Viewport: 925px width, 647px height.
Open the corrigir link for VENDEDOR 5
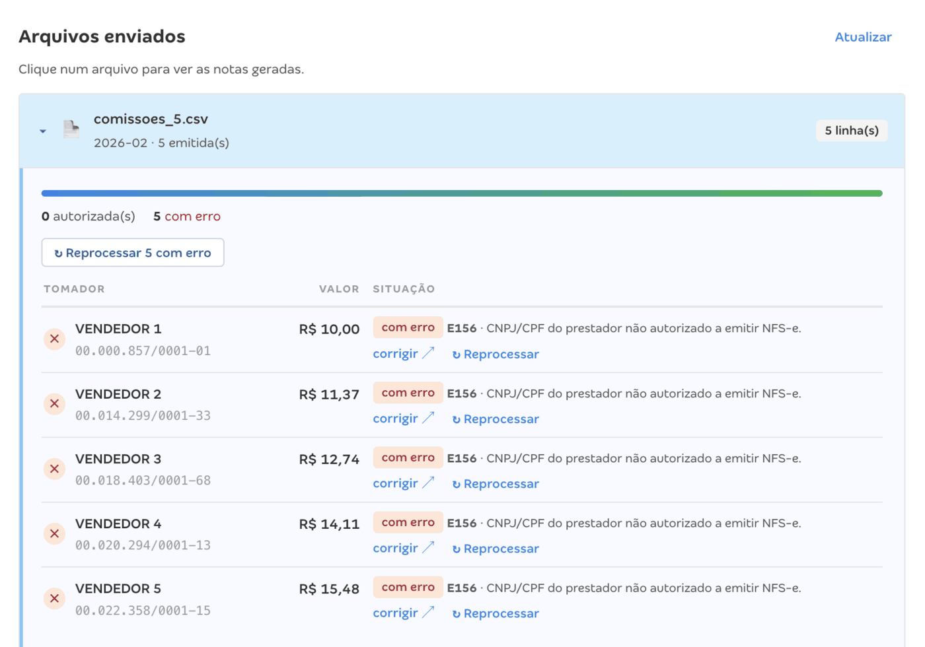tap(404, 613)
